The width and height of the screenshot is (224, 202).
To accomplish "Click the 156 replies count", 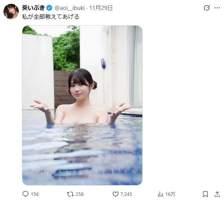I will (35, 194).
